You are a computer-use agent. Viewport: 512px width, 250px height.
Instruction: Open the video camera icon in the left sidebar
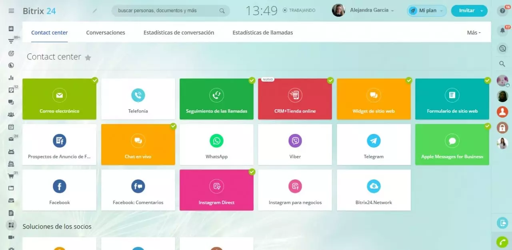click(x=11, y=237)
